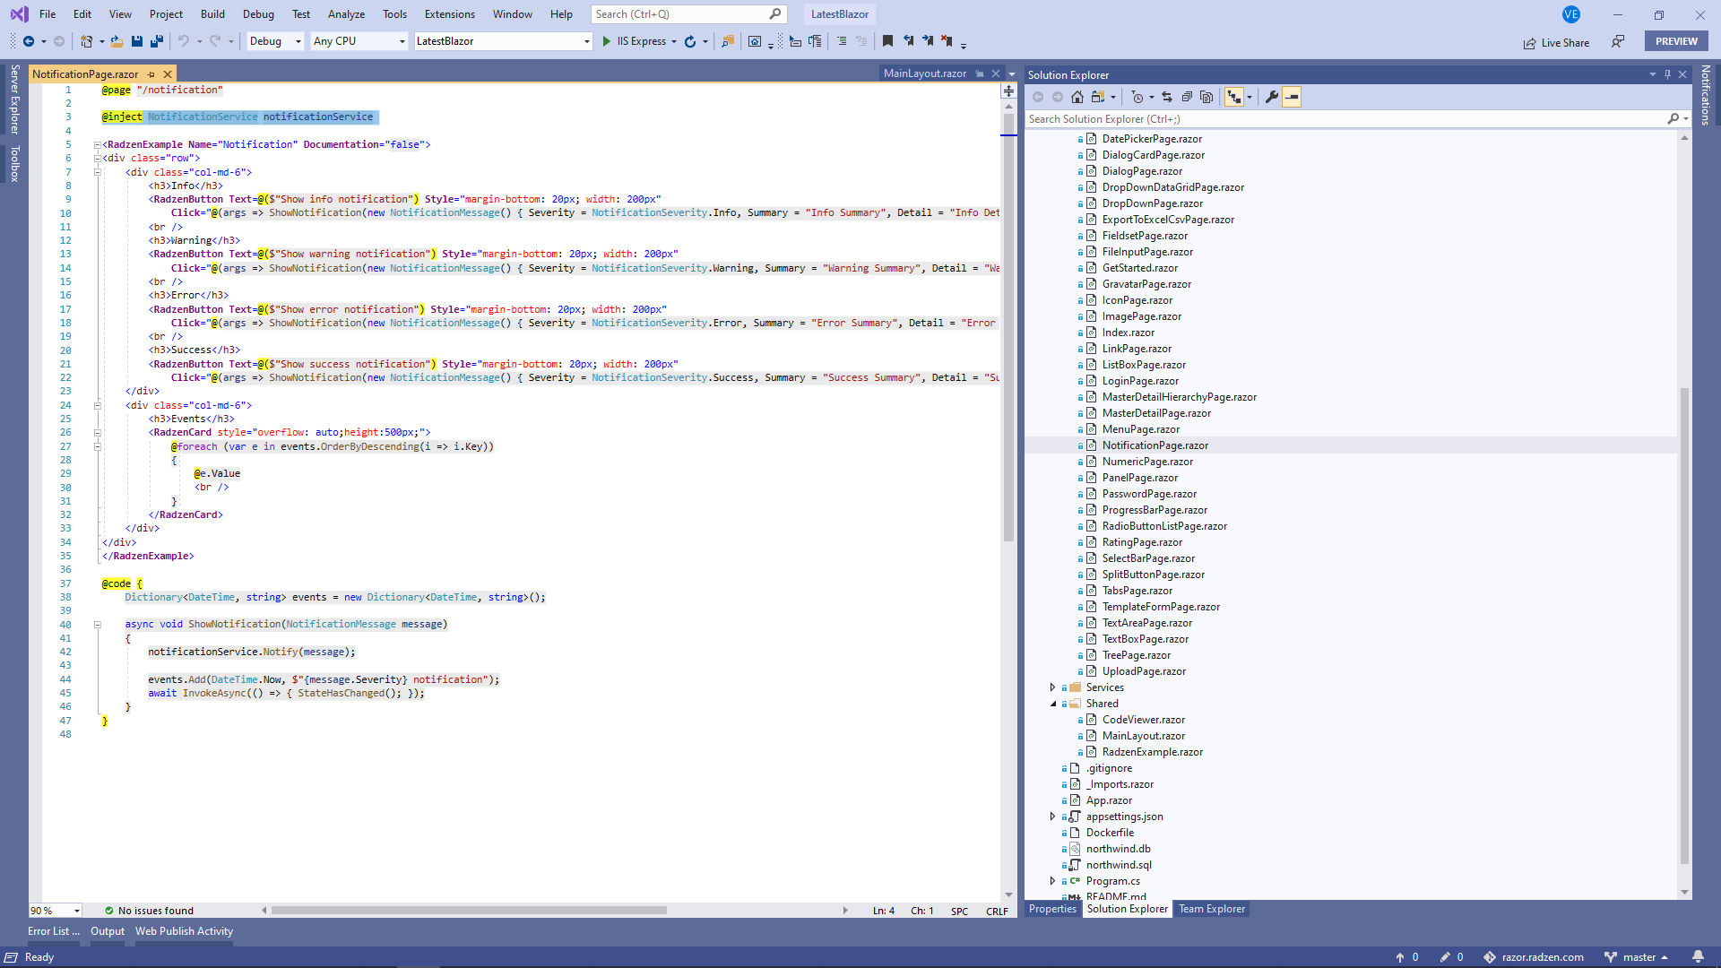Open the Output panel tab
1721x968 pixels.
pos(108,931)
